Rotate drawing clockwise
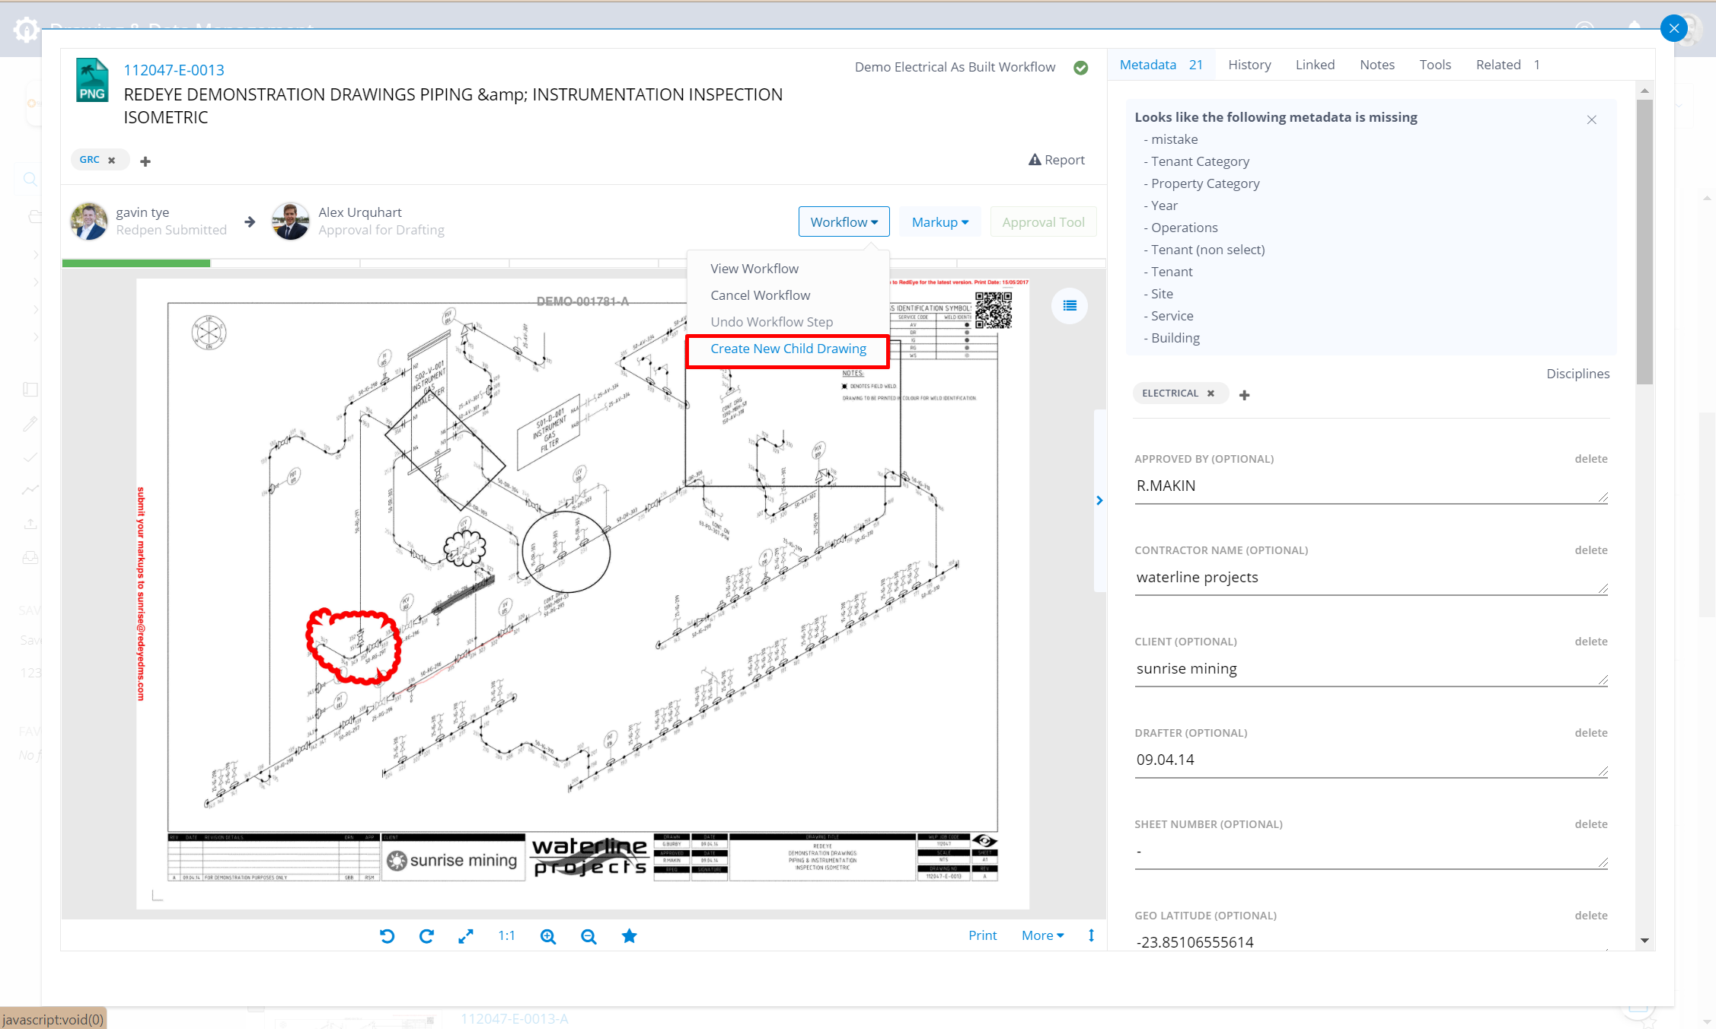Image resolution: width=1716 pixels, height=1029 pixels. point(426,936)
